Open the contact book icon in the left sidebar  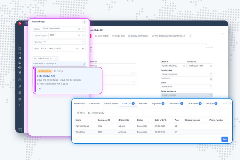pyautogui.click(x=20, y=72)
